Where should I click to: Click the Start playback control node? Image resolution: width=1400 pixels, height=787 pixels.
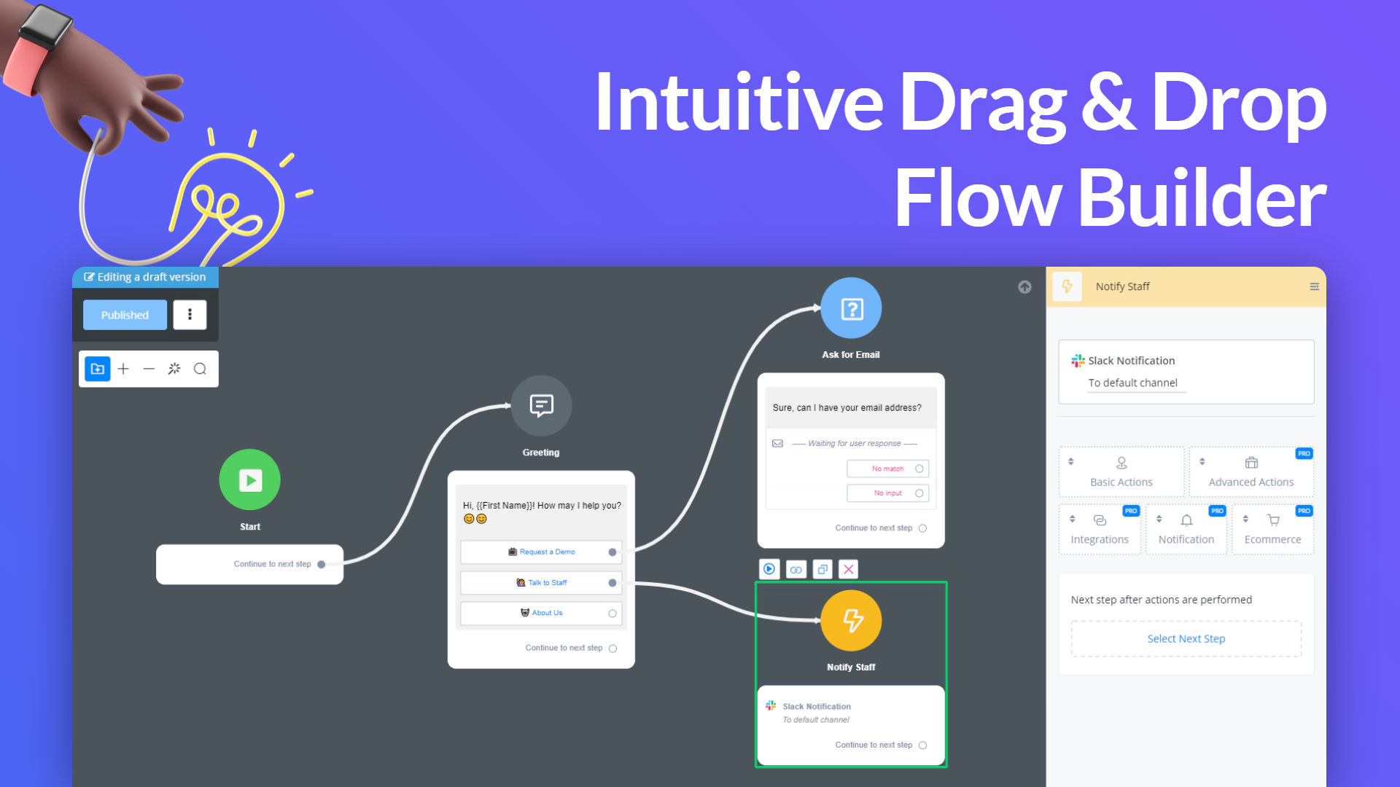pyautogui.click(x=250, y=479)
